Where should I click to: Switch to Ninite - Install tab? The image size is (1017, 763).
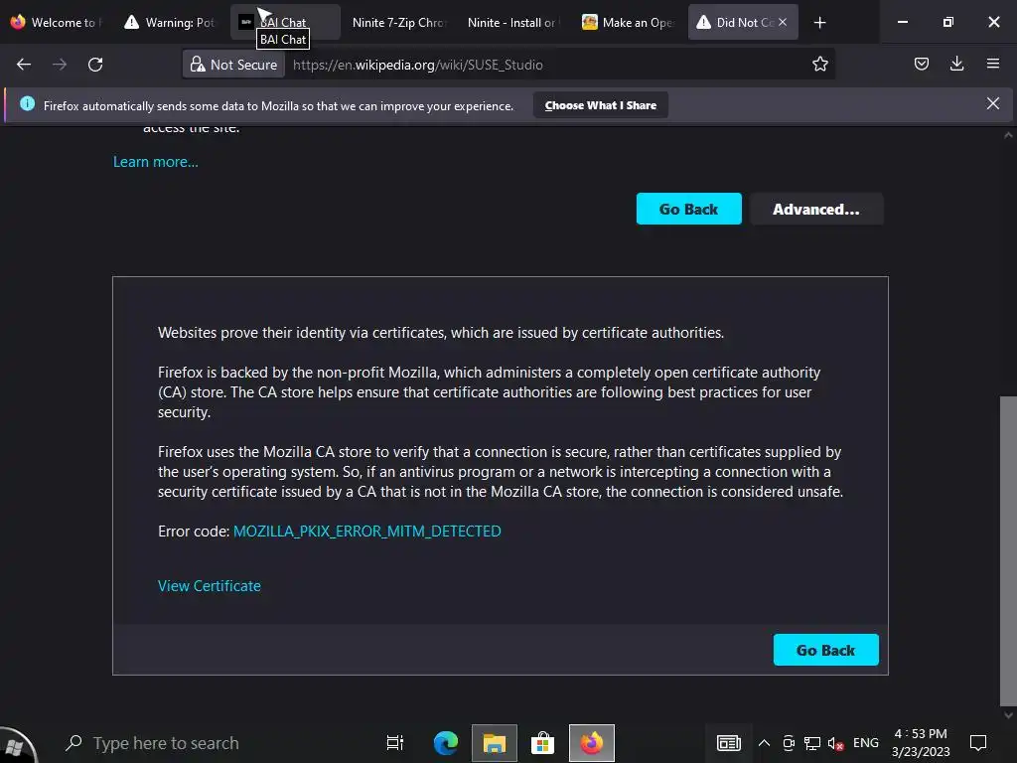[x=512, y=22]
